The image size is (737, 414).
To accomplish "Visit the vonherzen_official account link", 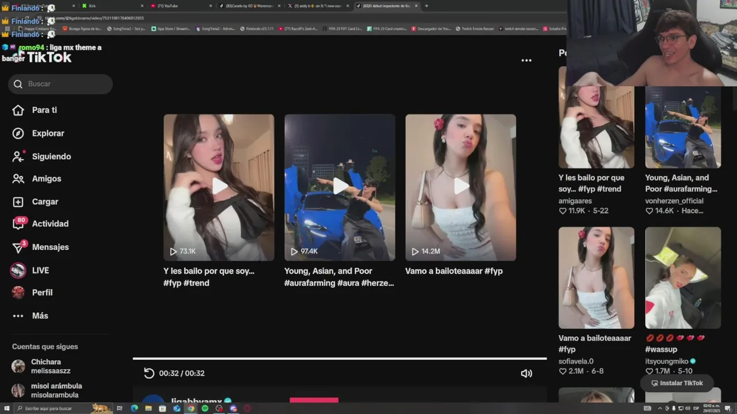I will pyautogui.click(x=675, y=201).
